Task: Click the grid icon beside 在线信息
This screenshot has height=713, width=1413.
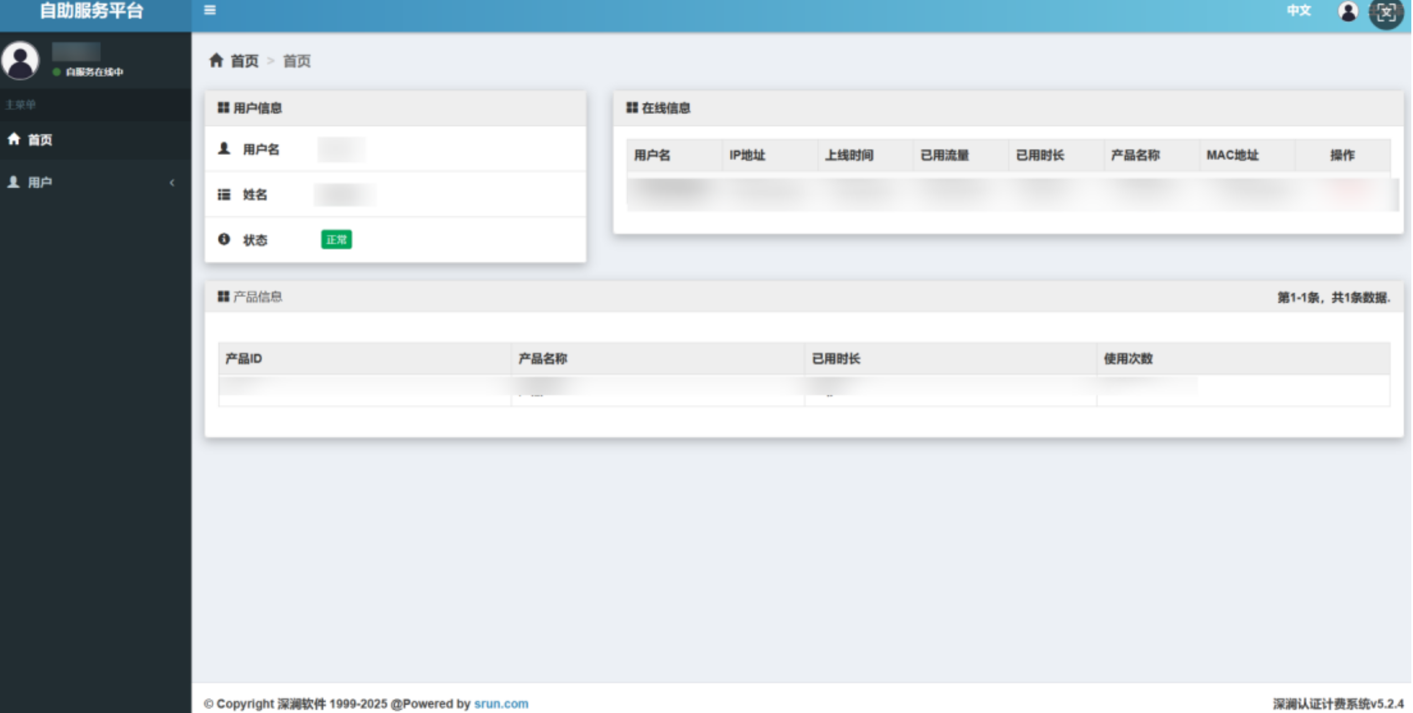Action: tap(632, 107)
